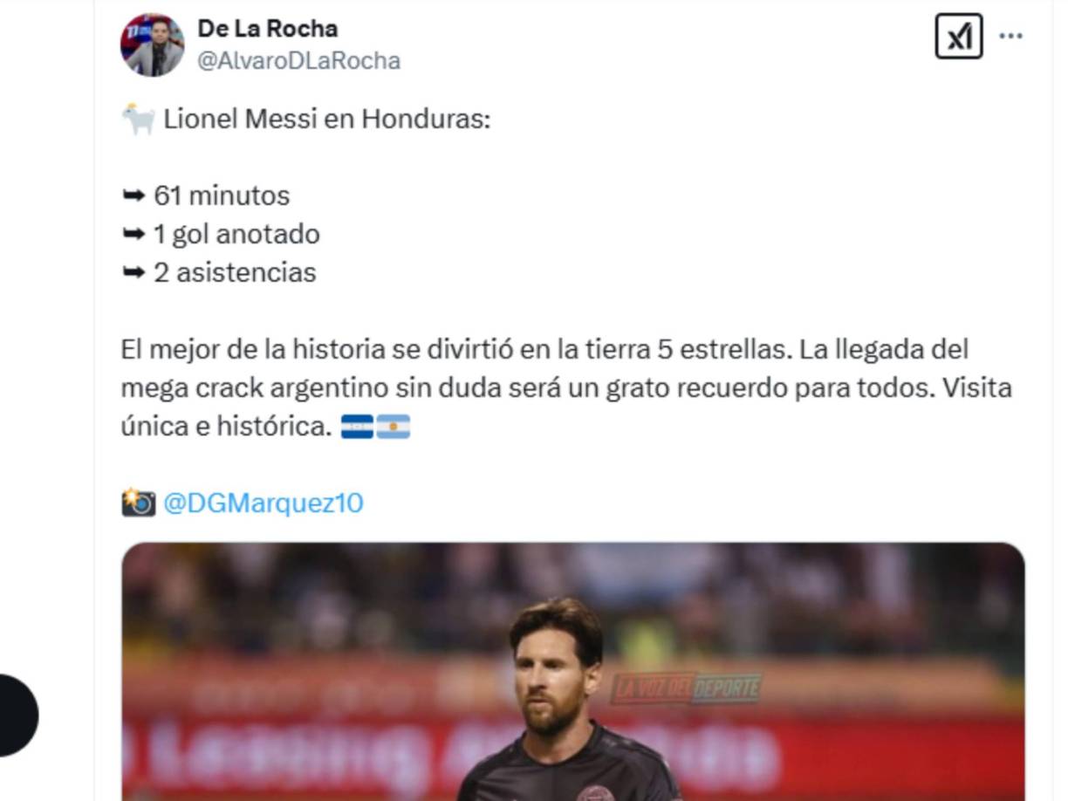Click the De La Rocha display name

268,29
